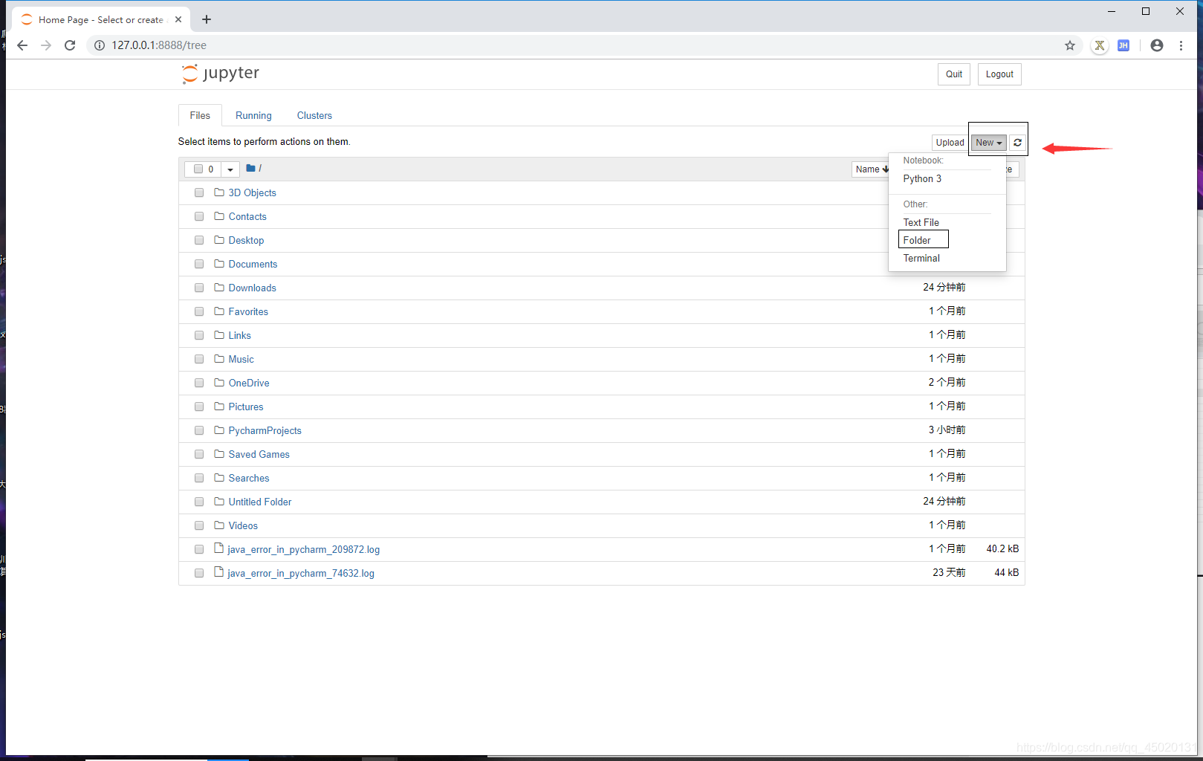Click the folder icon beside Desktop
Screen dimensions: 1203x761
tap(219, 240)
